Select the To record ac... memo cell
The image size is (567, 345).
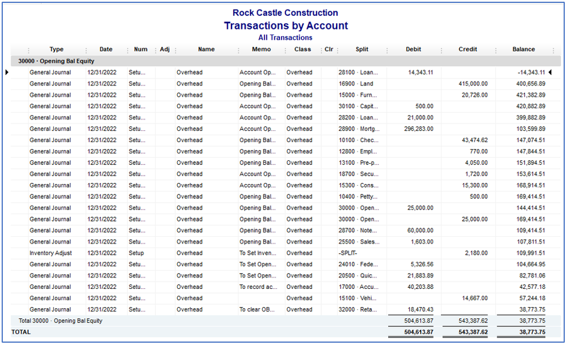pyautogui.click(x=258, y=287)
